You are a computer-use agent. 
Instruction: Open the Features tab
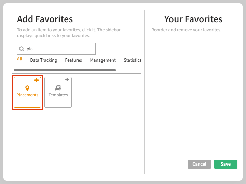click(73, 60)
